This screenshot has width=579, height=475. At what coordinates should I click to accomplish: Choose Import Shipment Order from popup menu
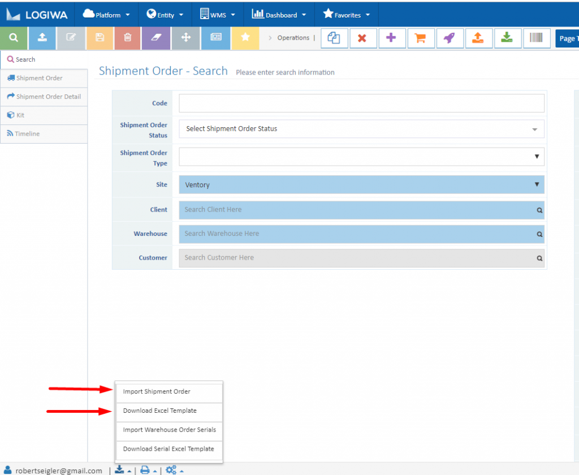tap(157, 391)
